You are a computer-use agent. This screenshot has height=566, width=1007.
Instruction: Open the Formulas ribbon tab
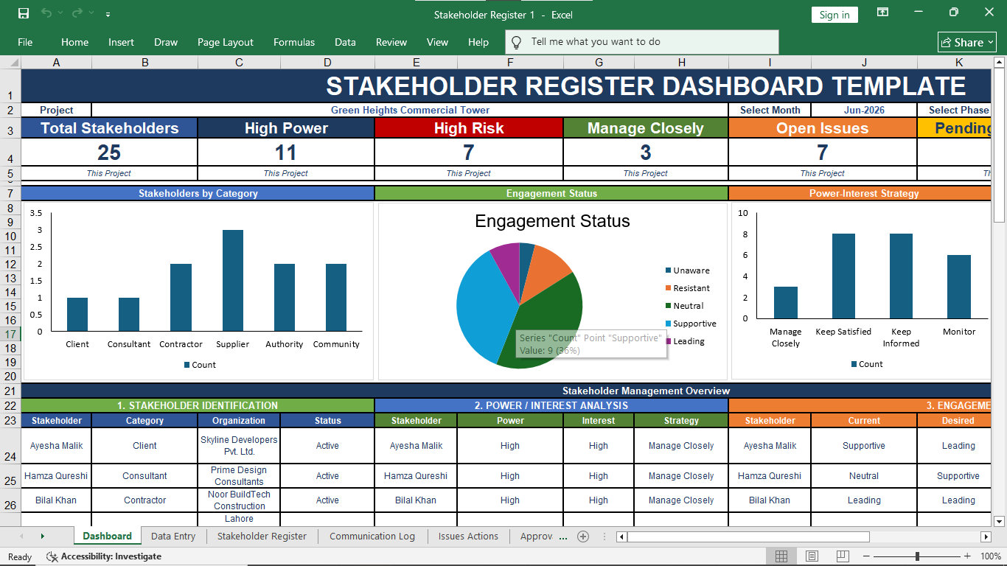(x=294, y=42)
